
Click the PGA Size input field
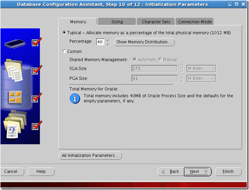[x=155, y=78]
